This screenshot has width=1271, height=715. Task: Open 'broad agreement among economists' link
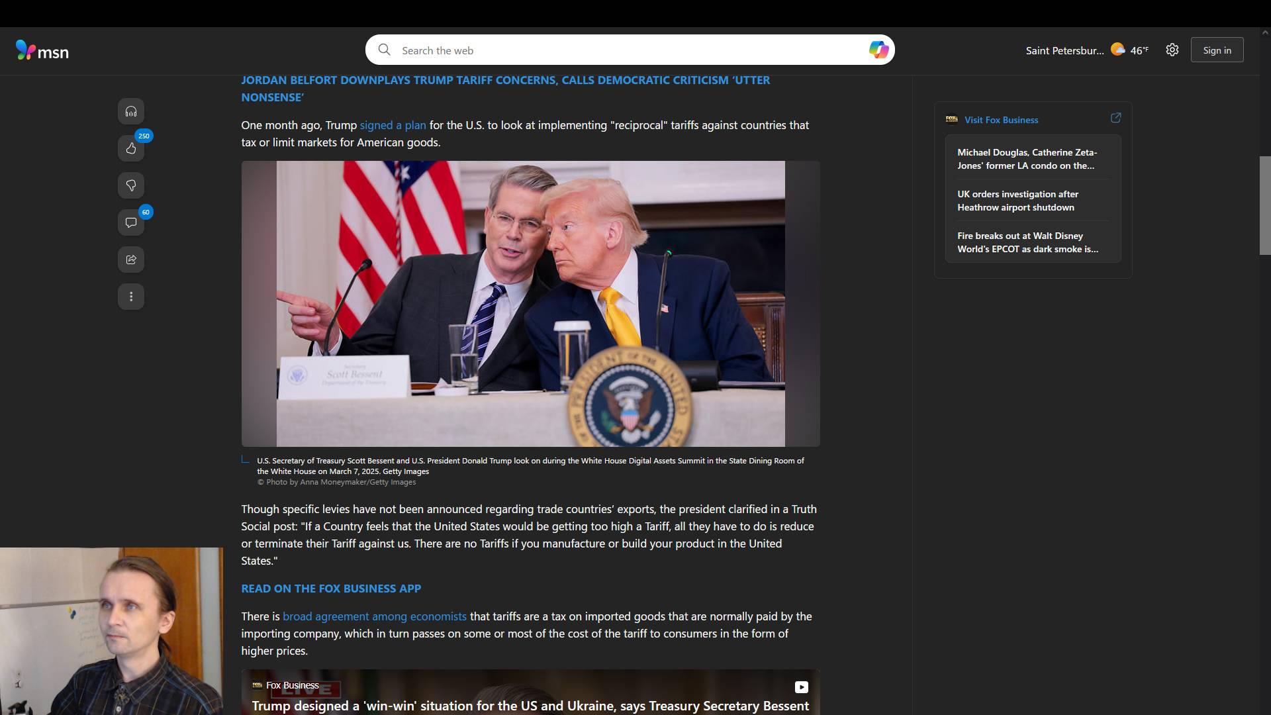tap(374, 616)
